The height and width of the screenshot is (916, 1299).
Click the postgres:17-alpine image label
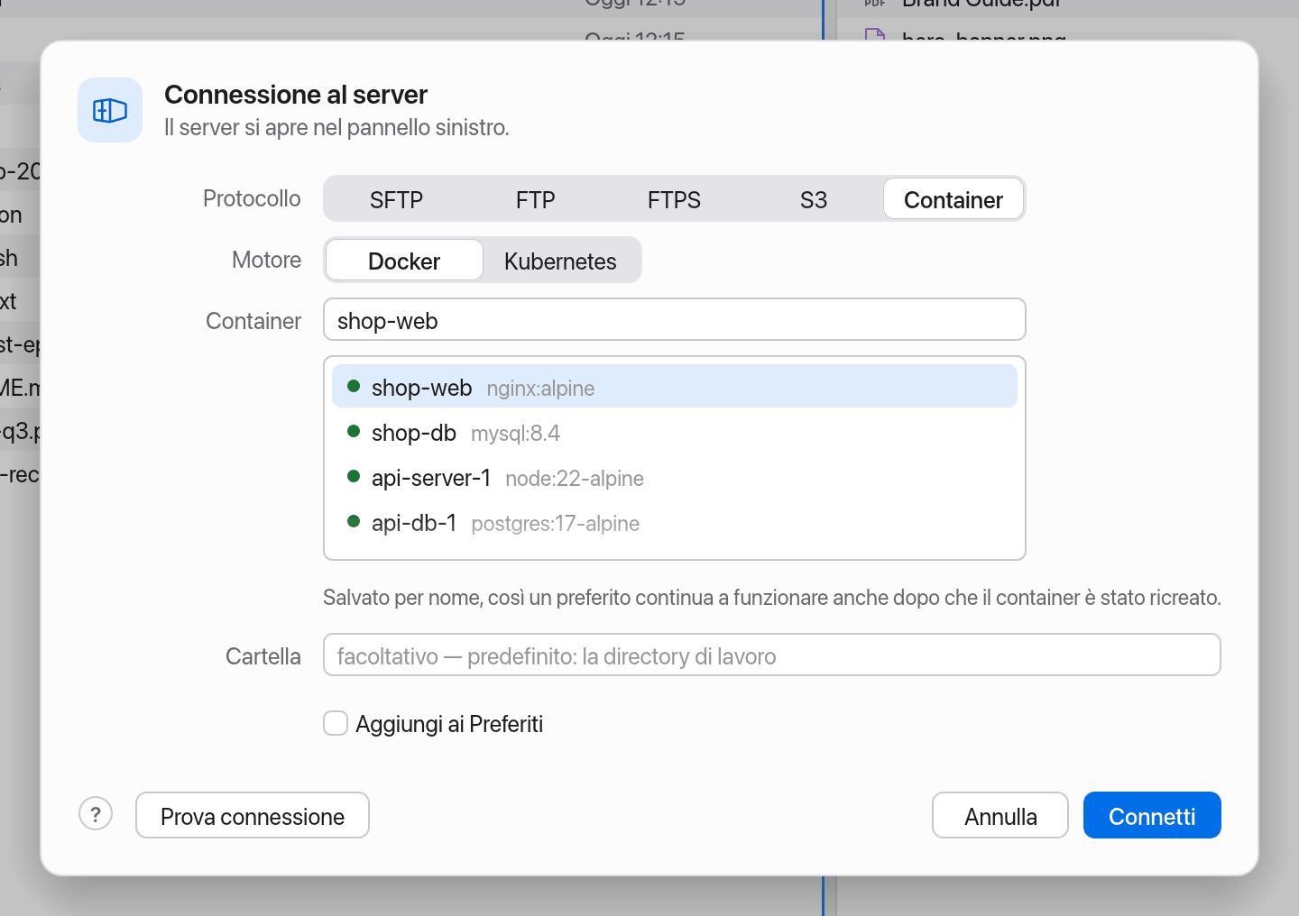pos(555,524)
